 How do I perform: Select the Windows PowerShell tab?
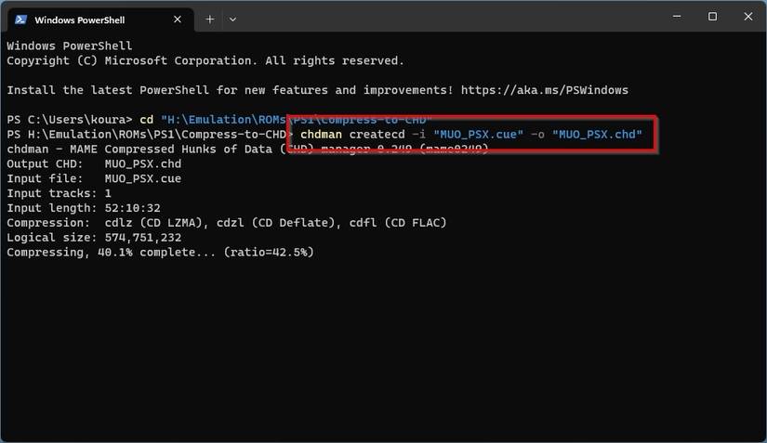pos(93,19)
